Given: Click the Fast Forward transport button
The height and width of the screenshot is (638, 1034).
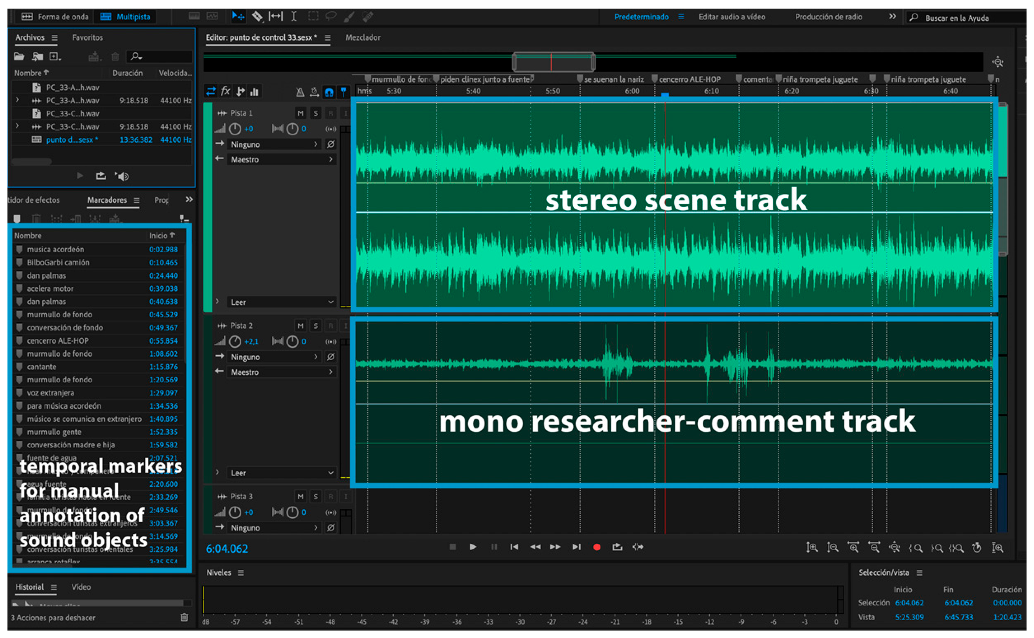Looking at the screenshot, I should 555,547.
